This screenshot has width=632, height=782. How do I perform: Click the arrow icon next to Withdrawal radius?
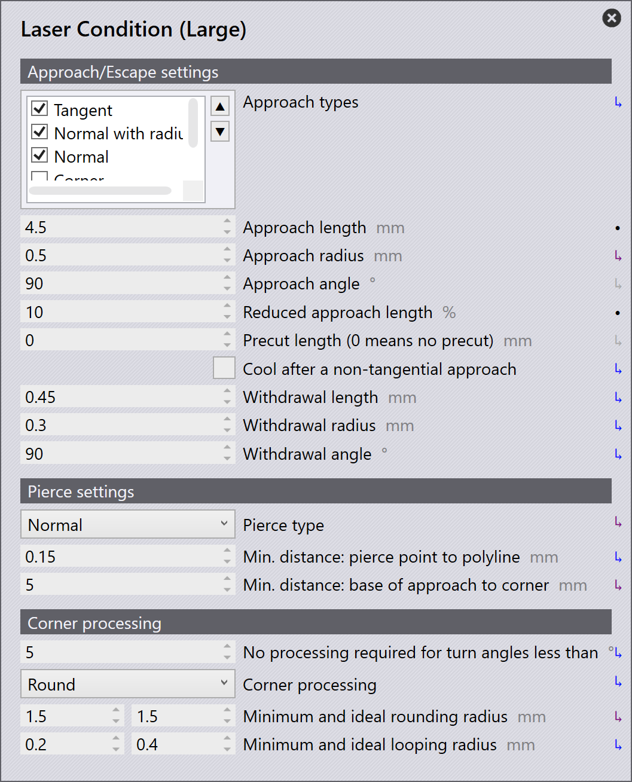point(618,426)
